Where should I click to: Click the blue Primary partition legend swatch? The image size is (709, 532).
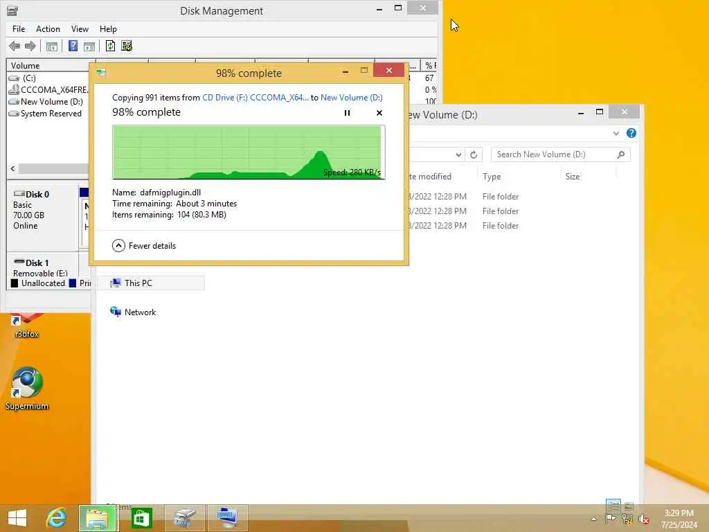(72, 283)
